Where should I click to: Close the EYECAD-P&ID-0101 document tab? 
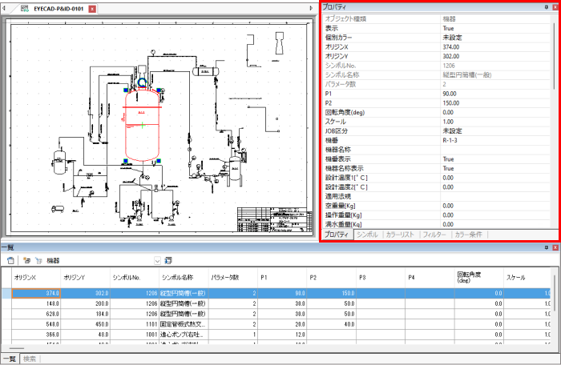(x=92, y=8)
